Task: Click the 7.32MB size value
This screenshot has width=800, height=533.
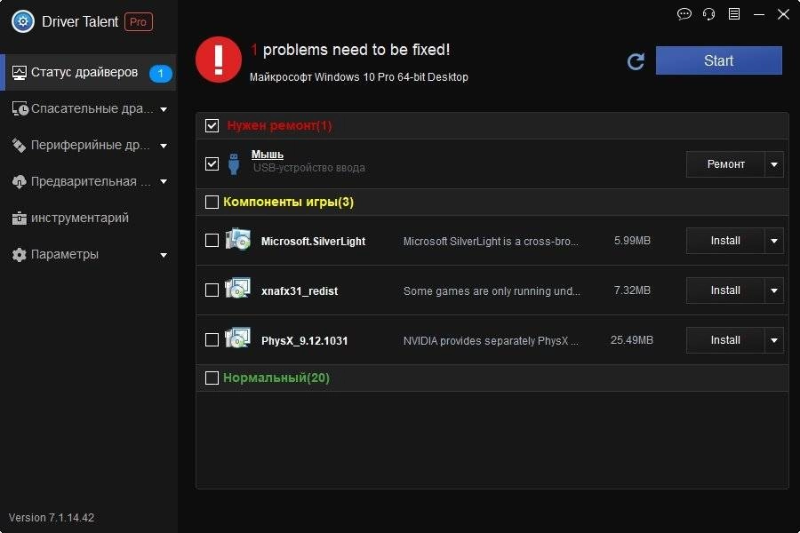Action: click(632, 290)
